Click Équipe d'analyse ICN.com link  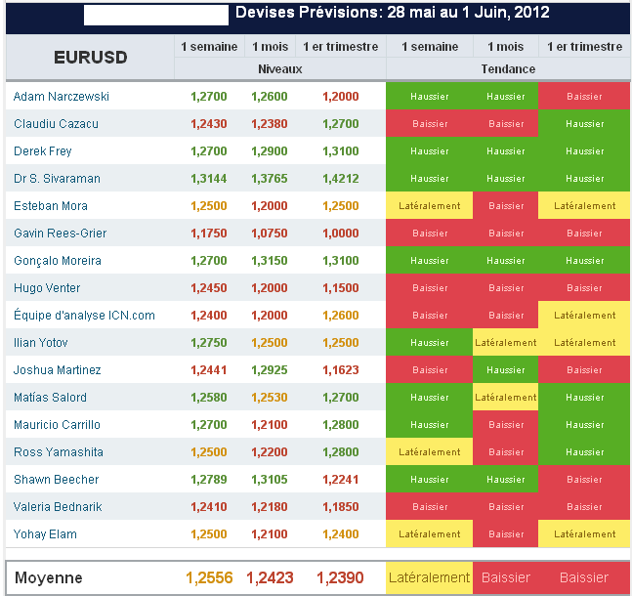click(x=84, y=315)
